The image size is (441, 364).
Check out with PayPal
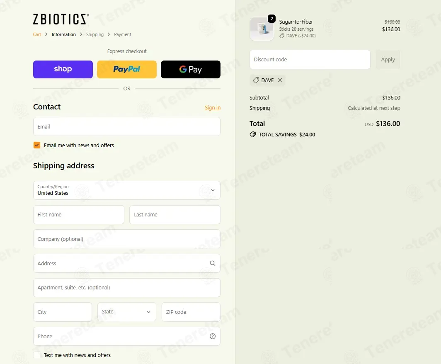coord(127,69)
